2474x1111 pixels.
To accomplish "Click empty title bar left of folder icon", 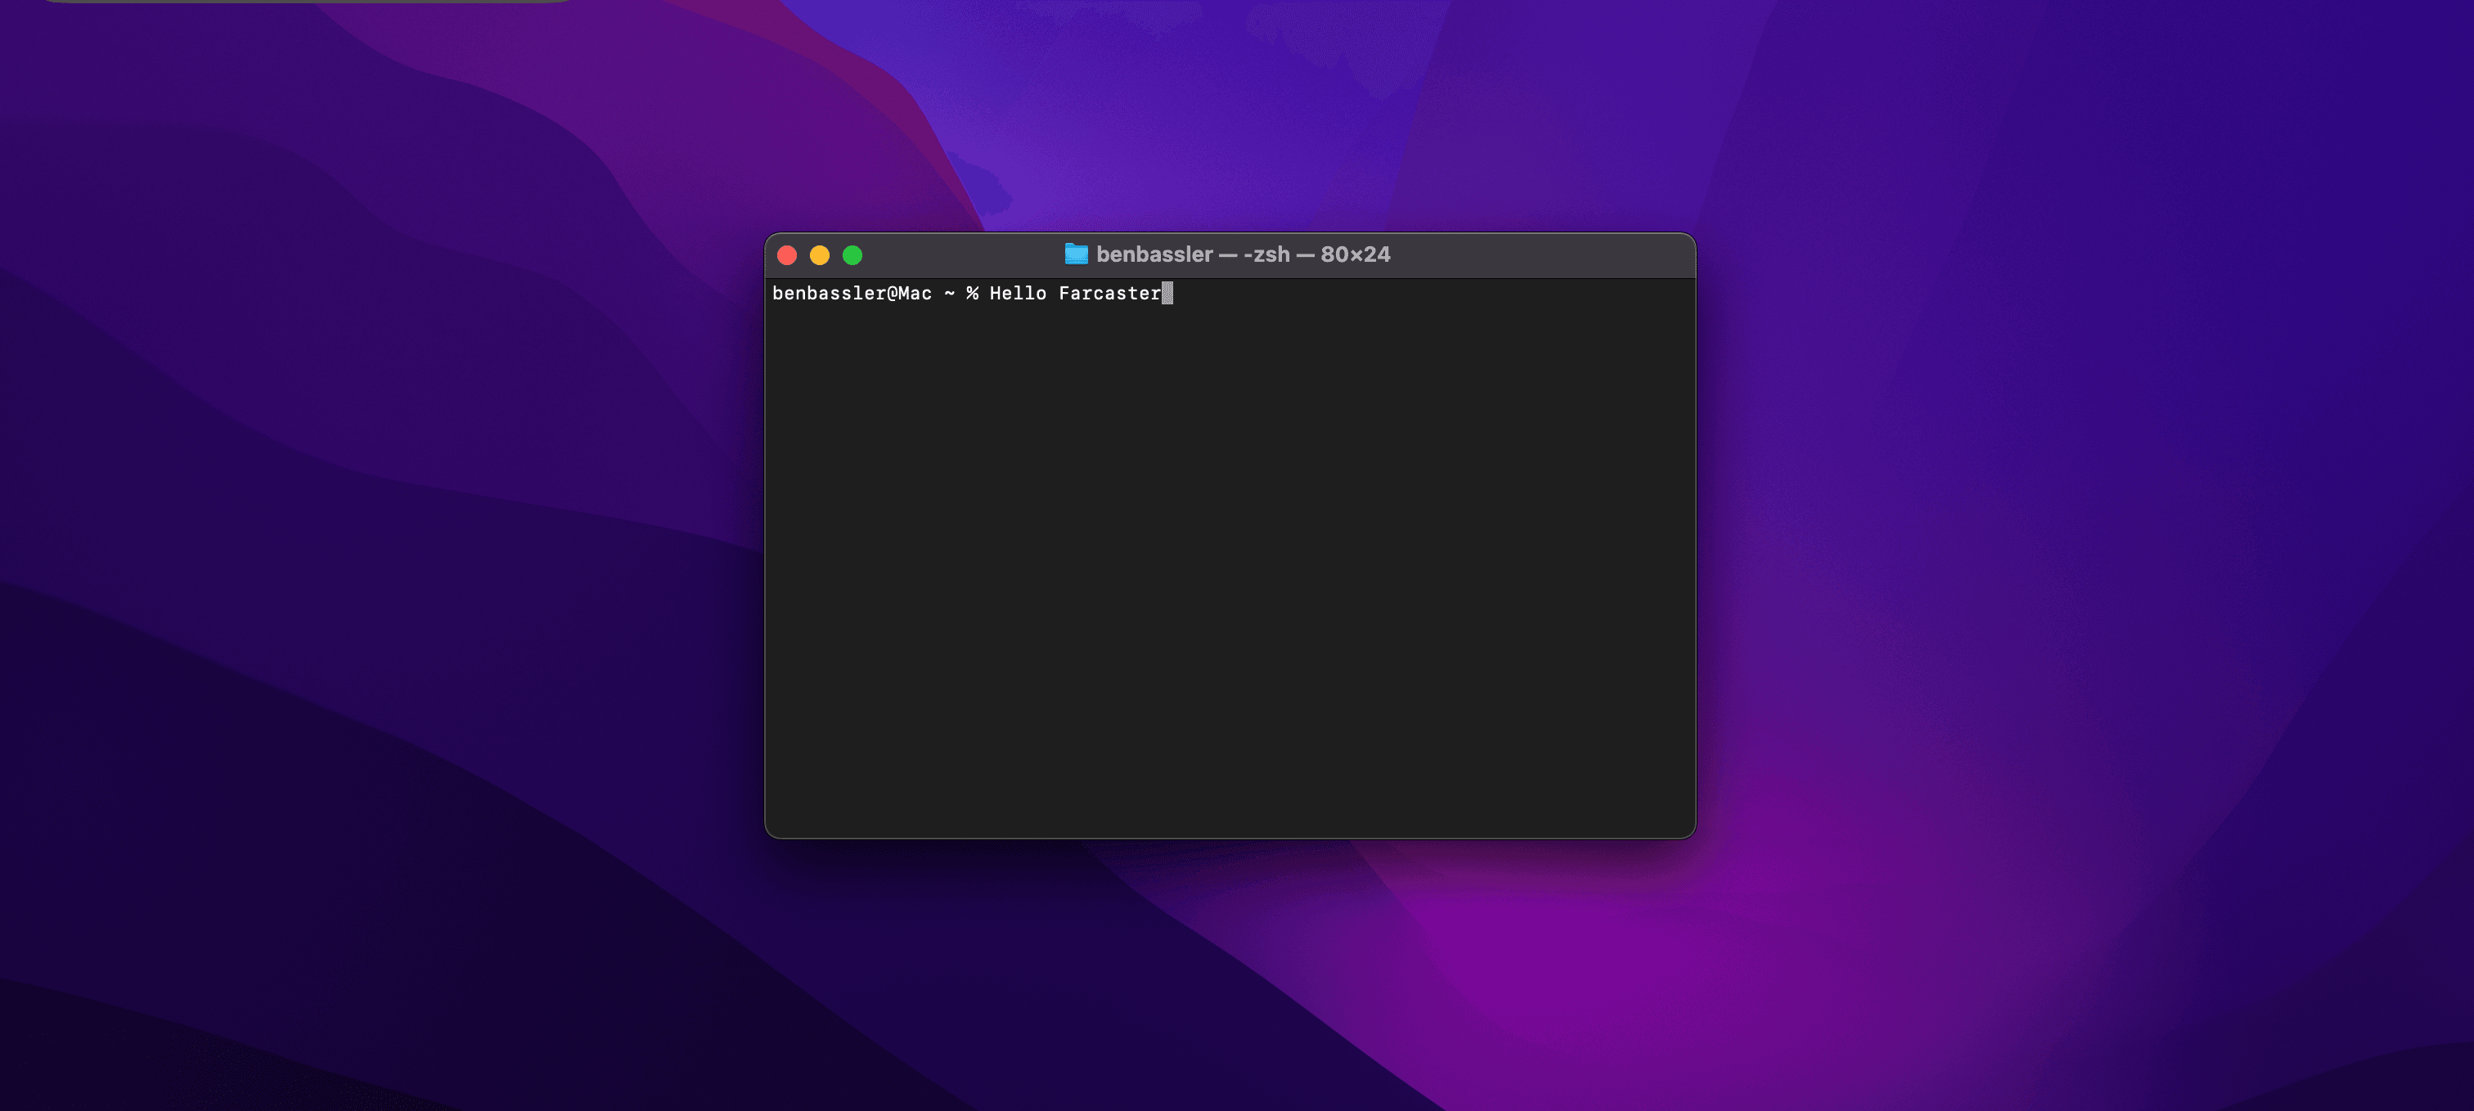I will pos(960,254).
